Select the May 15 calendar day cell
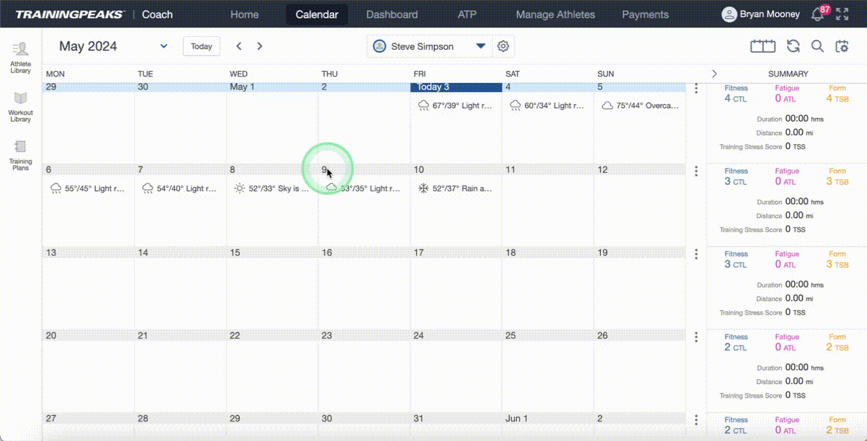The height and width of the screenshot is (441, 867). point(272,286)
